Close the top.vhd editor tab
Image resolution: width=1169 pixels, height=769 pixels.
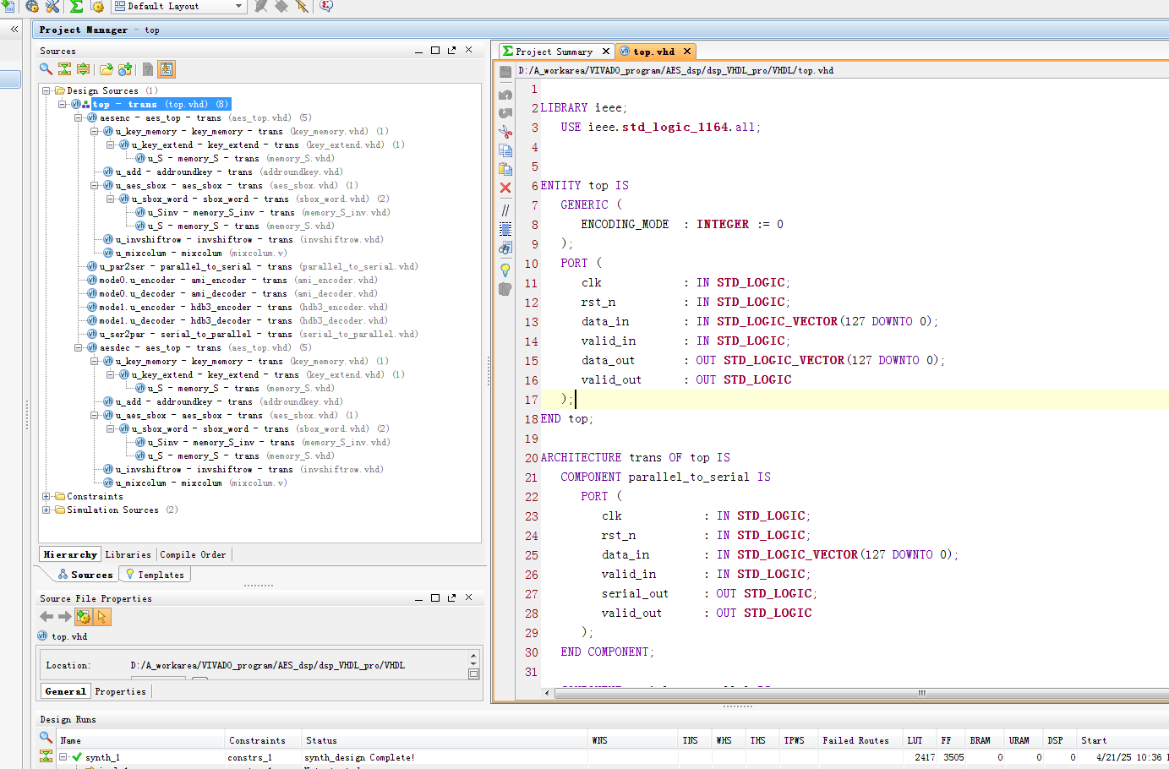pos(687,52)
